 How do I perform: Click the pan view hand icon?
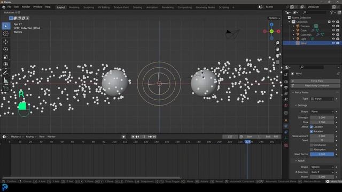[277, 49]
